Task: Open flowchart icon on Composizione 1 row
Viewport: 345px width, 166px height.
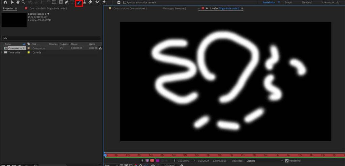Action: 100,48
